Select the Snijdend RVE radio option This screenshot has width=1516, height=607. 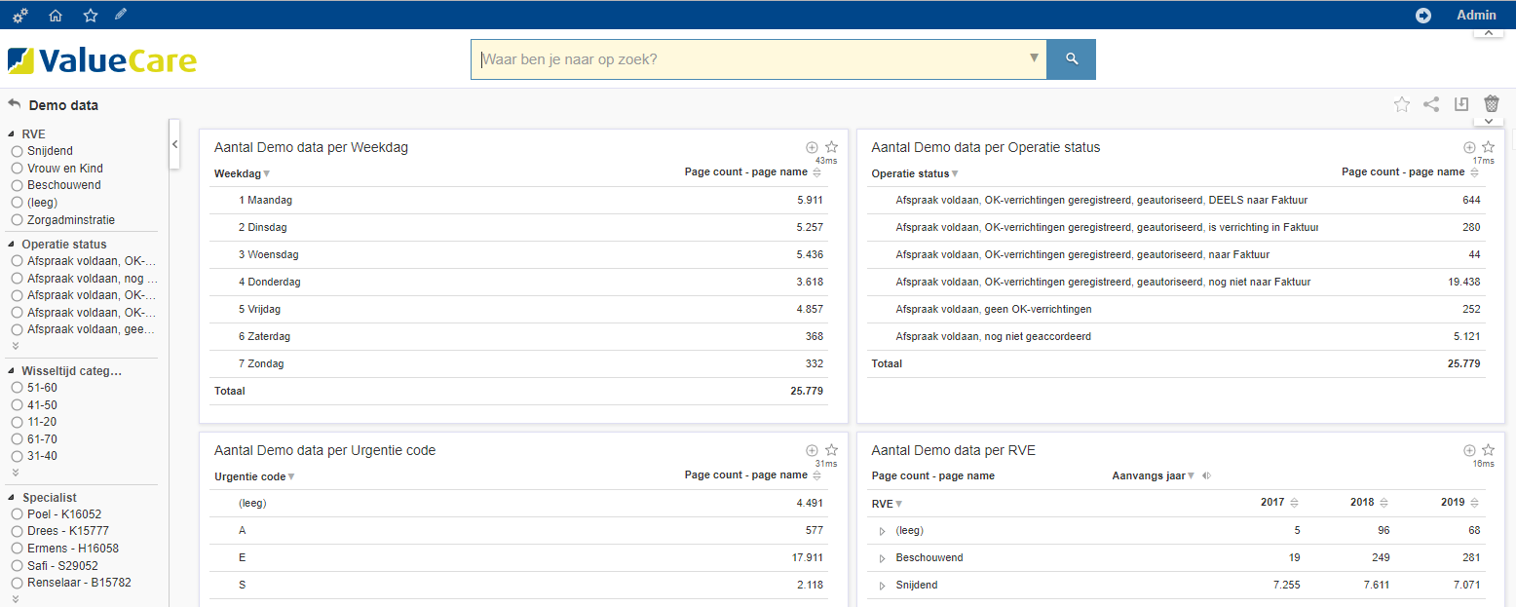tap(18, 151)
